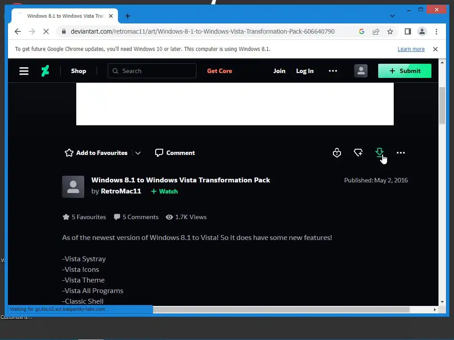
Task: Click the add-to-collection gem plus icon
Action: point(358,152)
